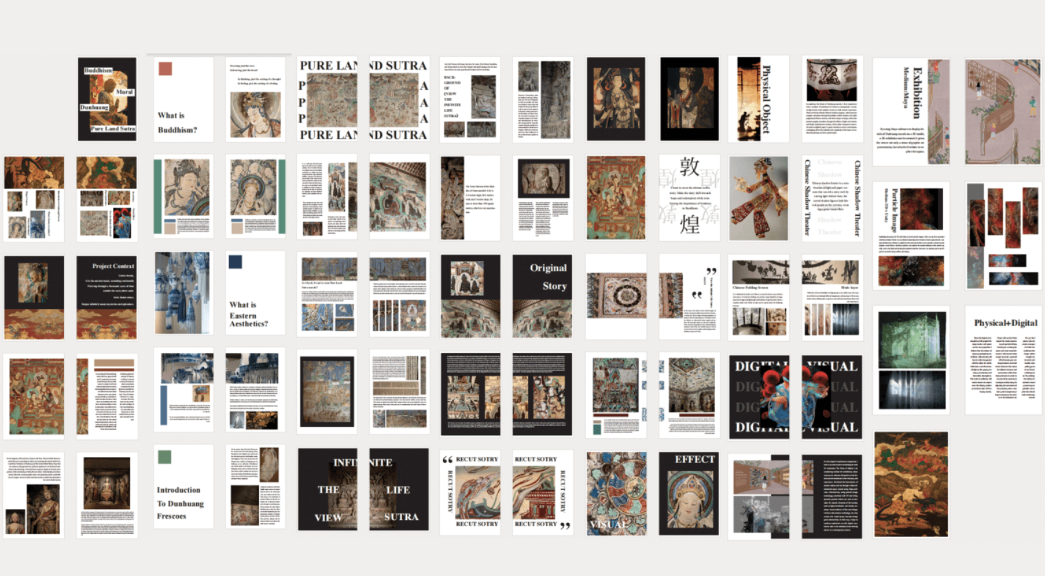
Task: Open the circular mandala pattern page
Action: coord(616,296)
